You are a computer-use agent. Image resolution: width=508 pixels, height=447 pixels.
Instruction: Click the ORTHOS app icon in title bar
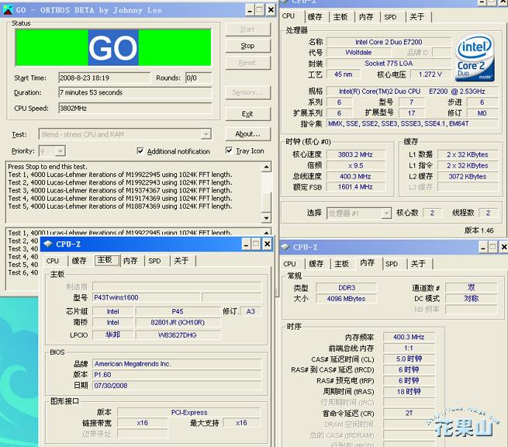8,10
